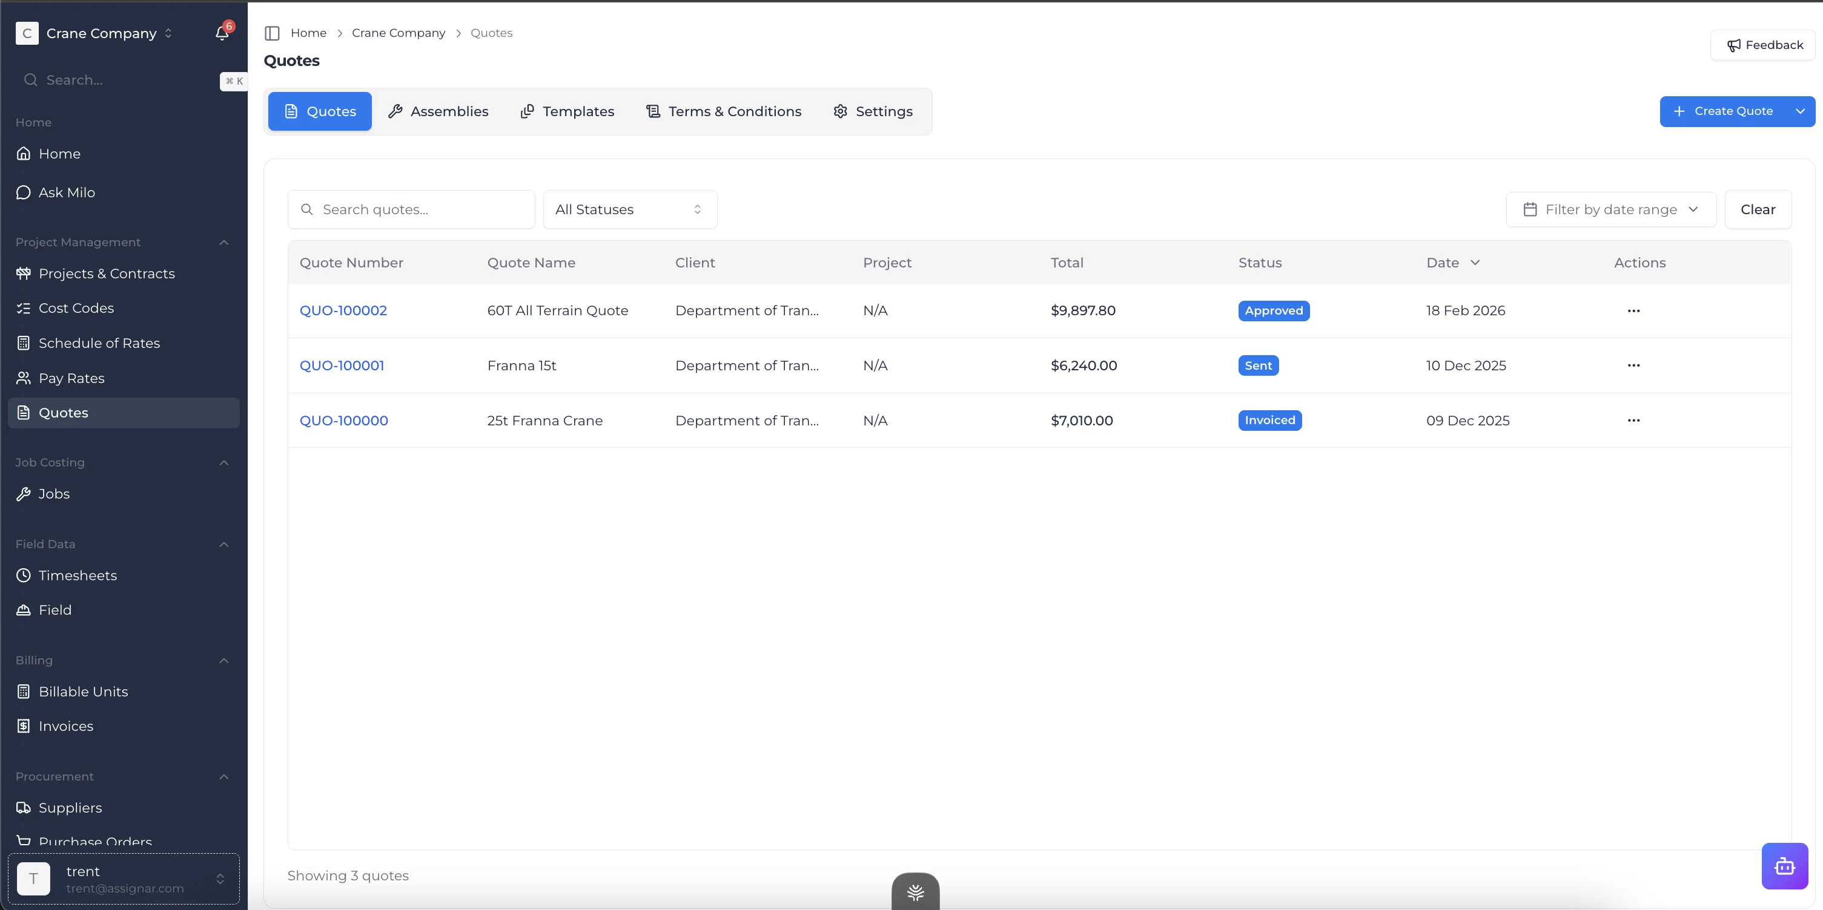
Task: Toggle the sidebar panel icon
Action: click(272, 33)
